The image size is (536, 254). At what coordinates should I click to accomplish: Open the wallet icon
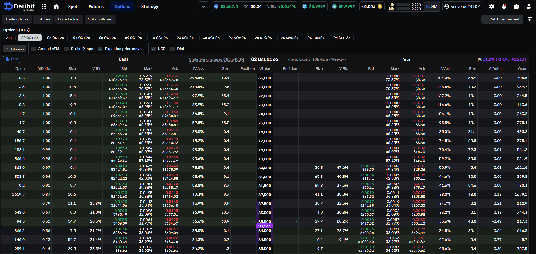pos(516,6)
